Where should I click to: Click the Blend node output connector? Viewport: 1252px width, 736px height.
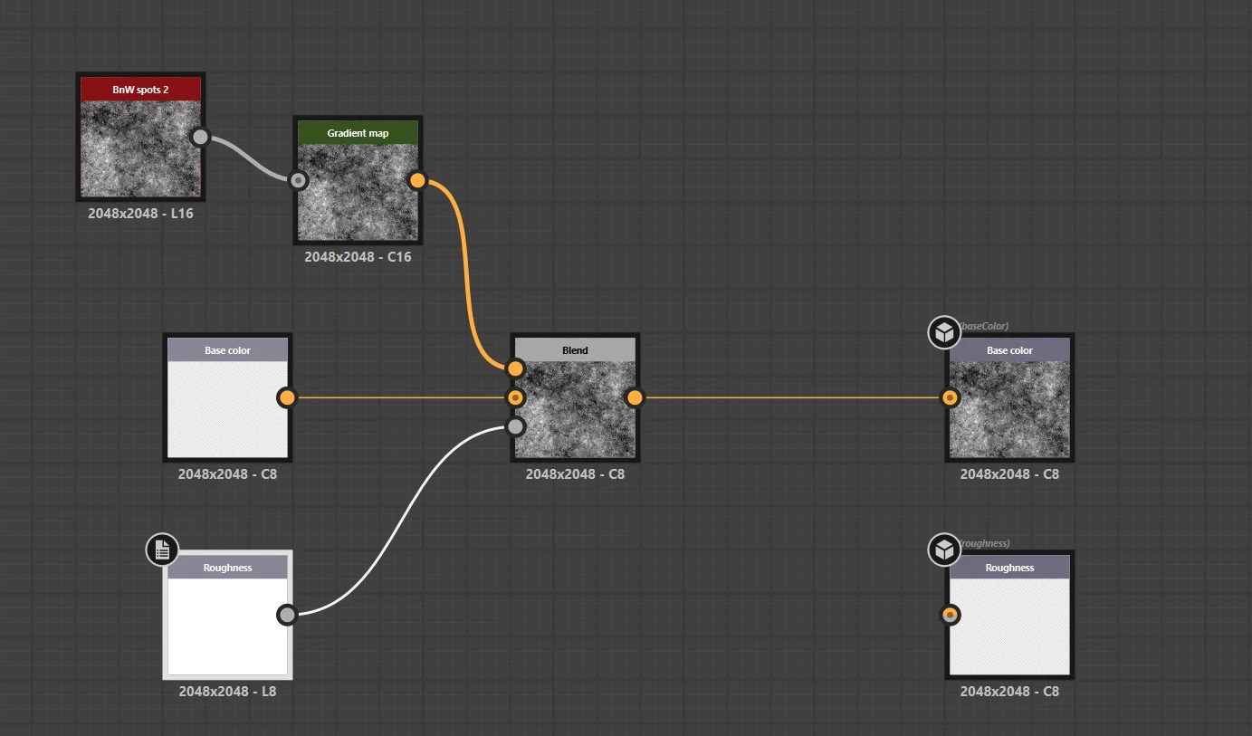tap(635, 397)
